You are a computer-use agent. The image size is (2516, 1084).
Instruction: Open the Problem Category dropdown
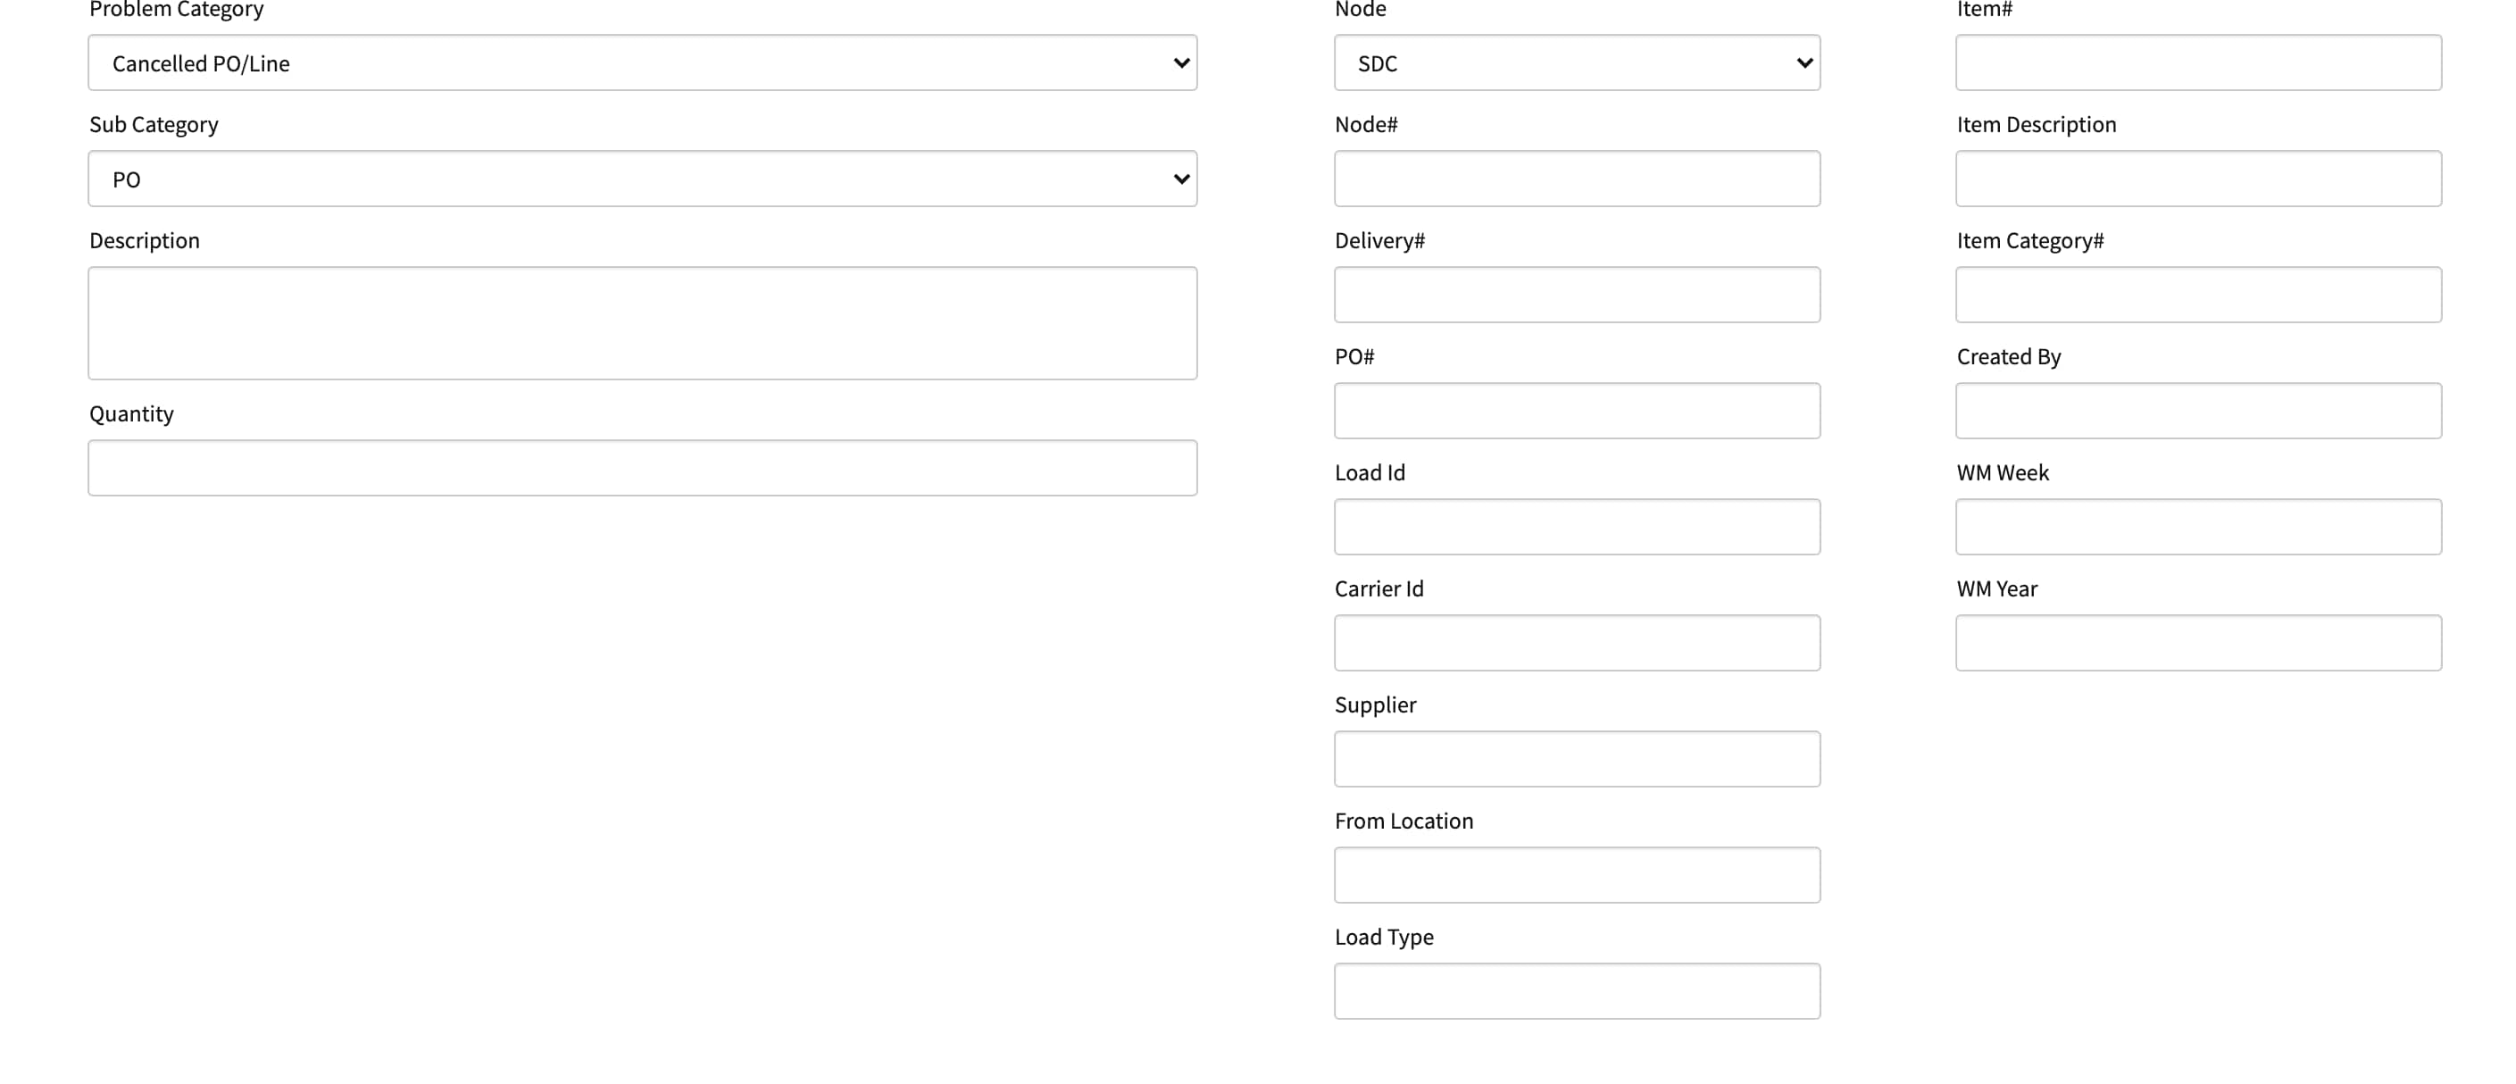click(x=642, y=63)
